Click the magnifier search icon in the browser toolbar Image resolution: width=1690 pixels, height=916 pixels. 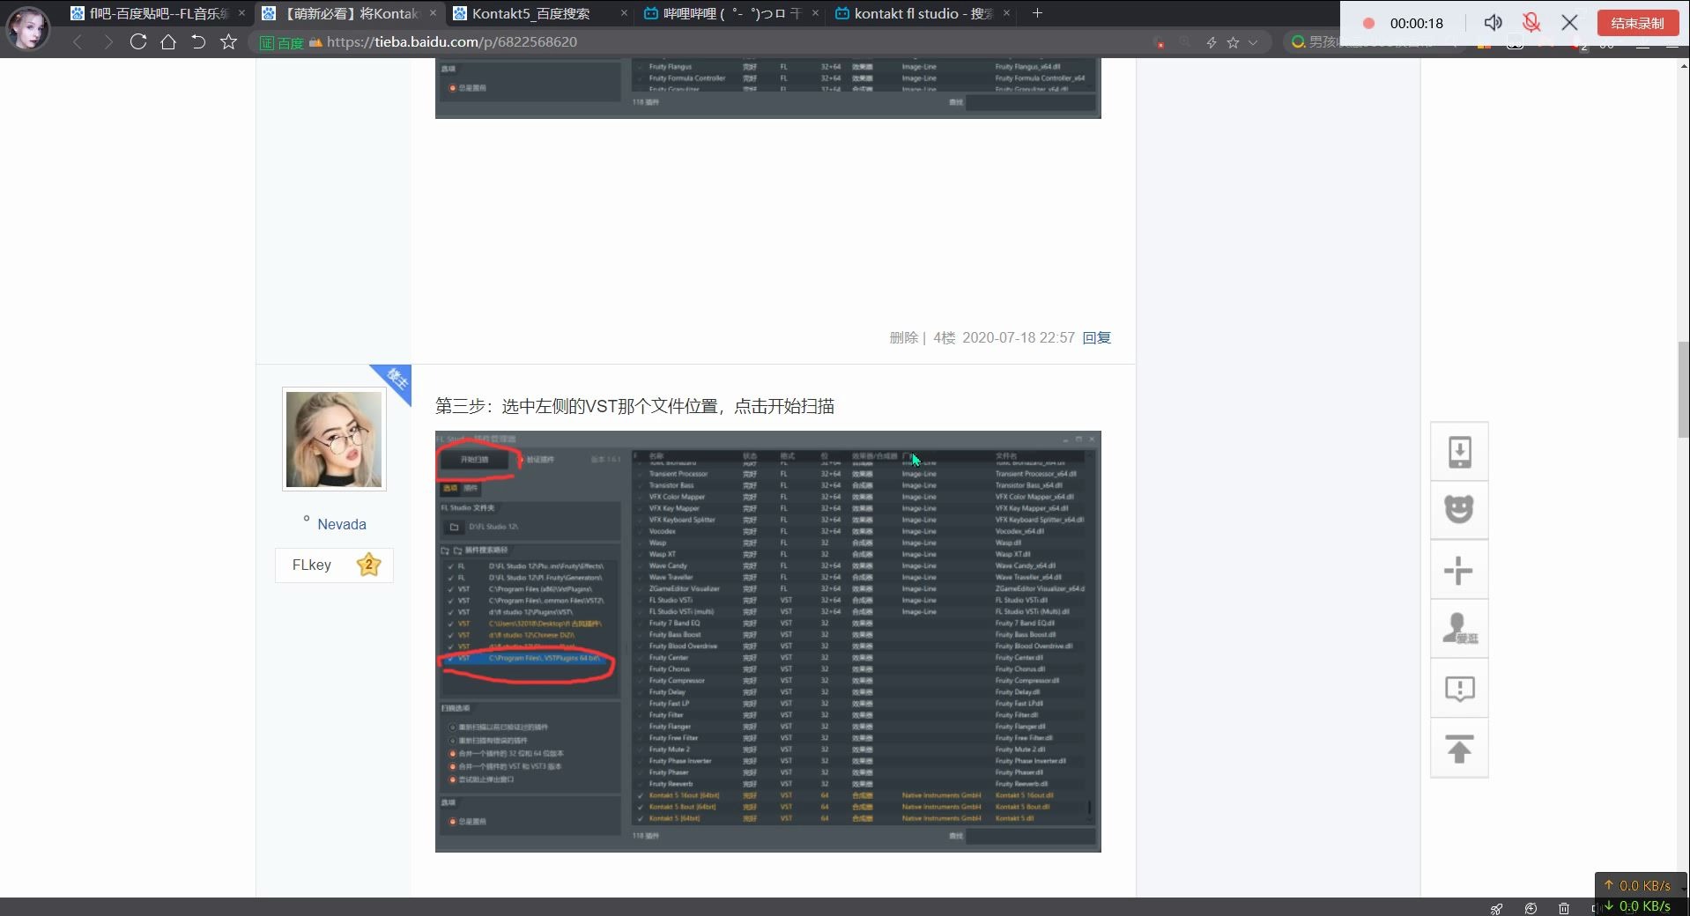(x=1185, y=41)
